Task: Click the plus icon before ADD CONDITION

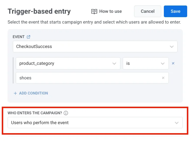Action: point(15,93)
